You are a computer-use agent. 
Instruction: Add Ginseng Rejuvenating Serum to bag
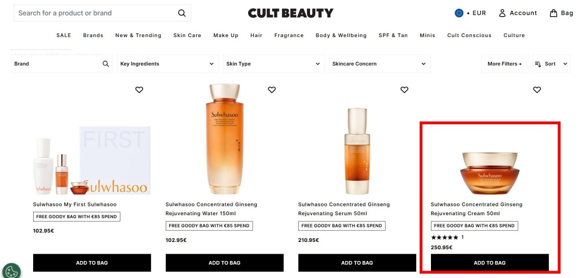[x=357, y=263]
